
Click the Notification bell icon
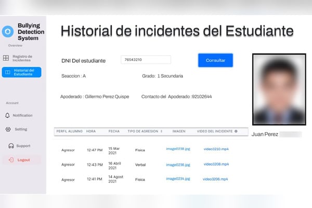click(8, 115)
